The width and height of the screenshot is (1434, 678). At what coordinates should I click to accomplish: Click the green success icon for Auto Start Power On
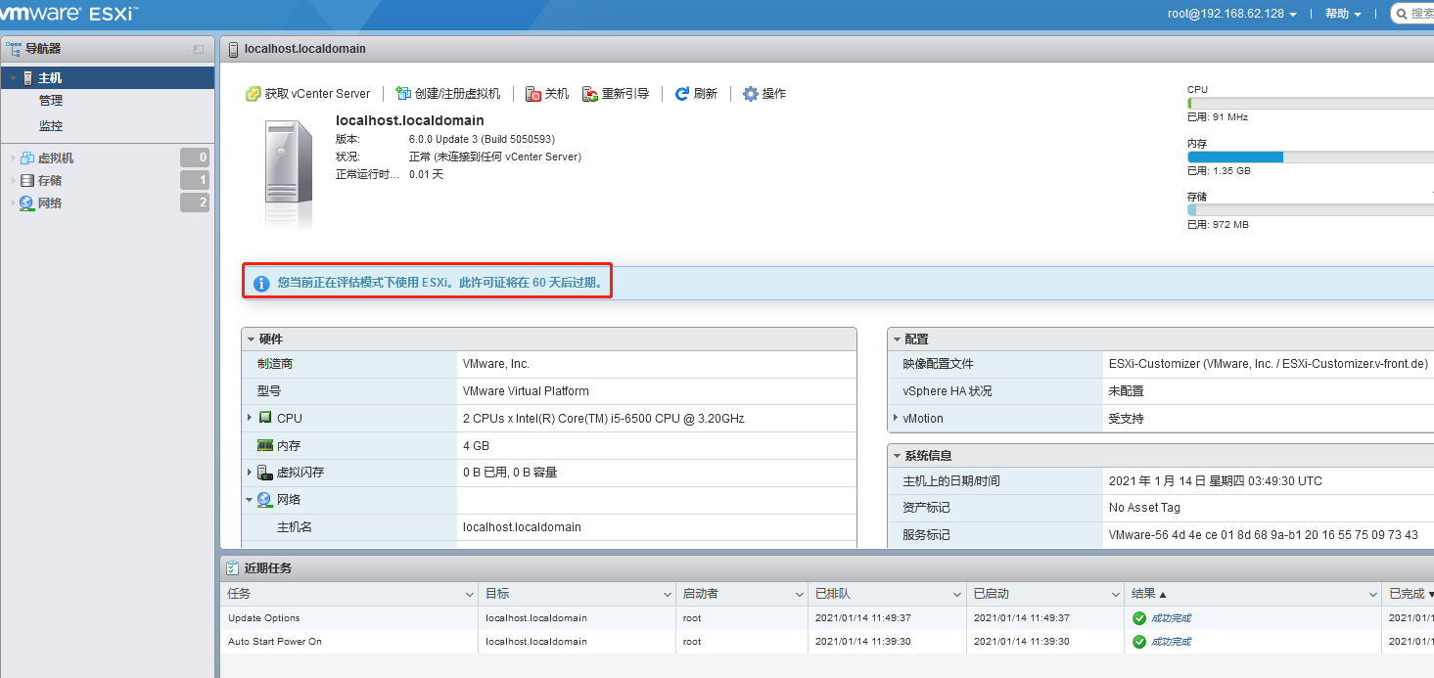1139,642
